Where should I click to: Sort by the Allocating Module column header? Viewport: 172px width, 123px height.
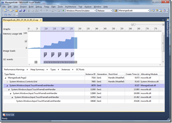(149, 74)
